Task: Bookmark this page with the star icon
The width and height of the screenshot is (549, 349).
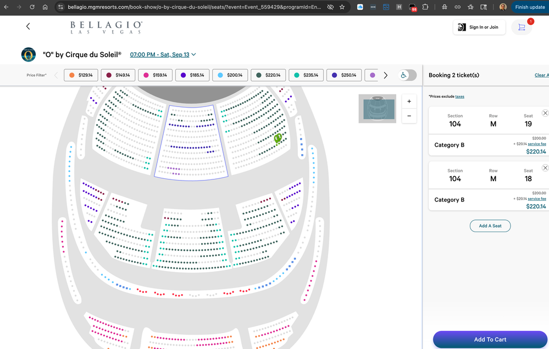Action: point(342,7)
